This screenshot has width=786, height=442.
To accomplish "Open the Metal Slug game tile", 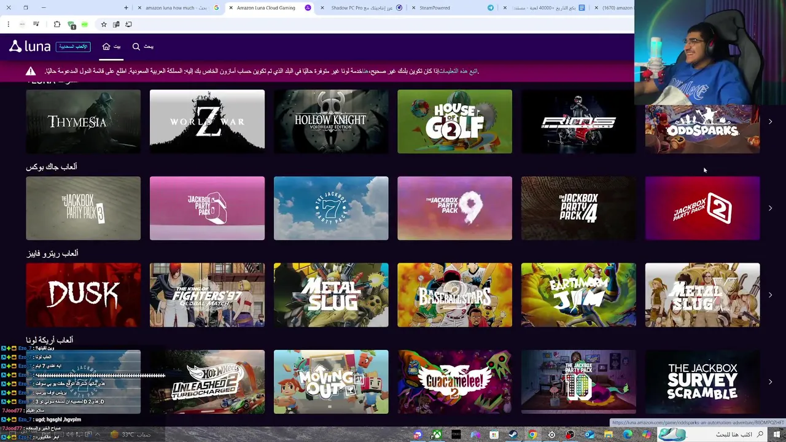I will pyautogui.click(x=331, y=295).
